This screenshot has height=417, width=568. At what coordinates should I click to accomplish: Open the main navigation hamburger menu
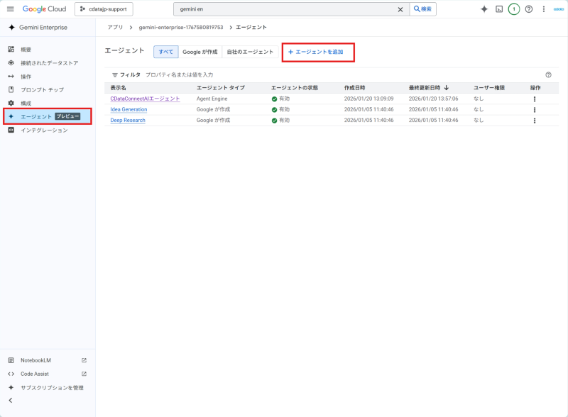10,9
